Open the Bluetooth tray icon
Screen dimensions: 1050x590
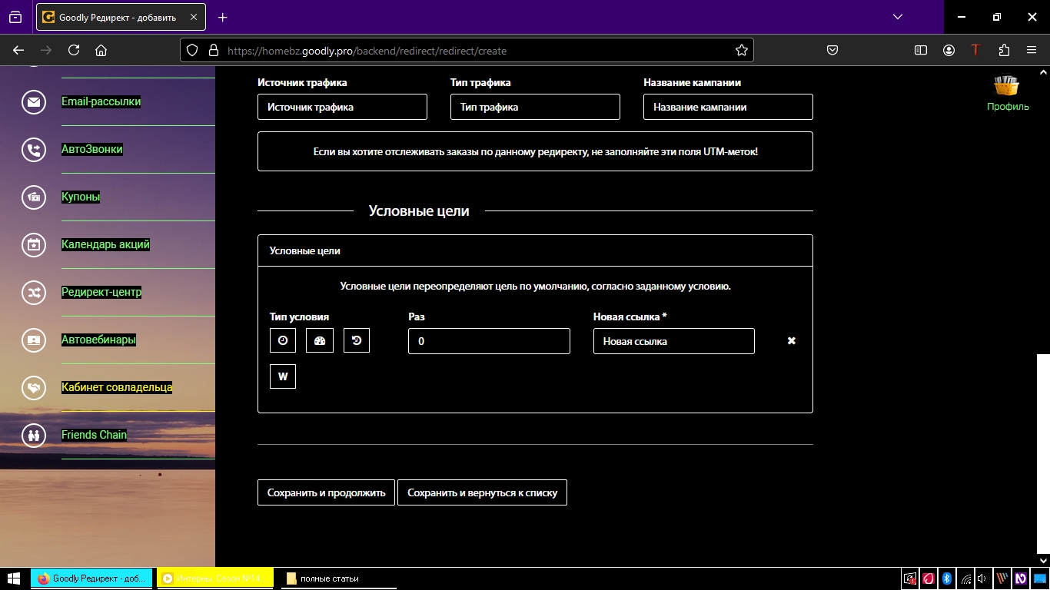[x=947, y=578]
